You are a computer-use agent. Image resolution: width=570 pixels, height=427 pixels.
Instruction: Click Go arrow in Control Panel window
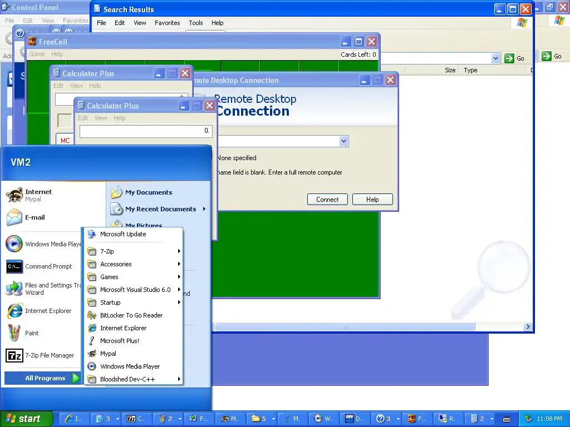coord(547,56)
